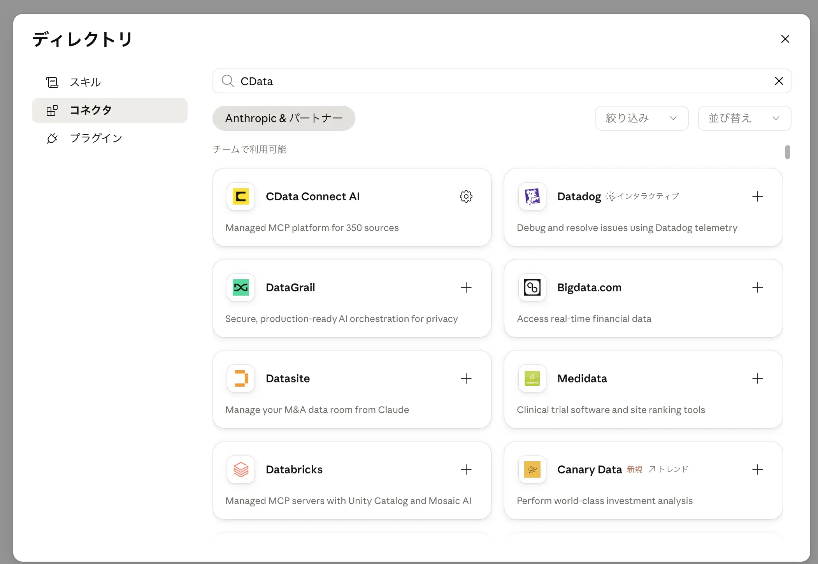The height and width of the screenshot is (564, 818).
Task: Open the Bigdata.com connector title
Action: (x=589, y=287)
